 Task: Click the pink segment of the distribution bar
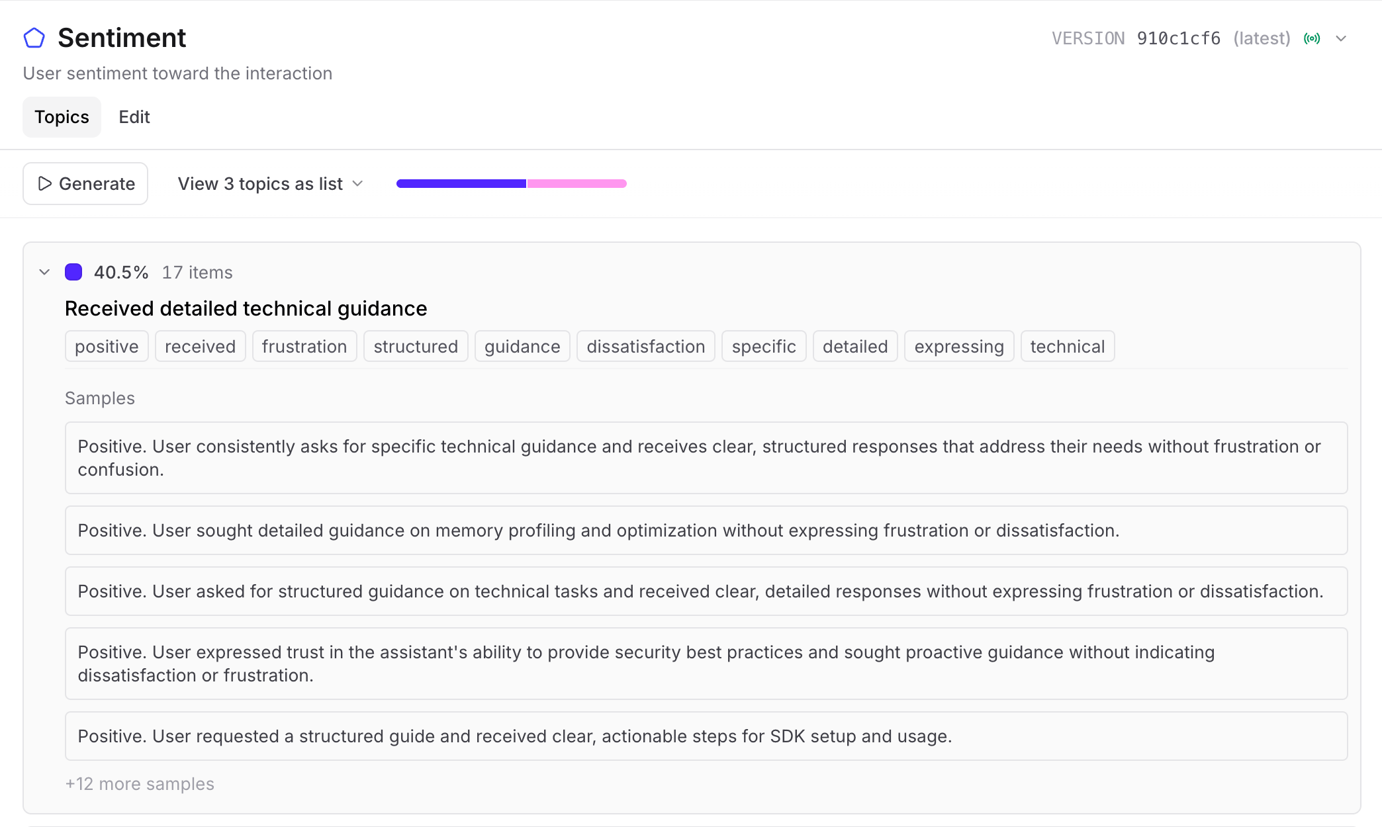pyautogui.click(x=576, y=184)
